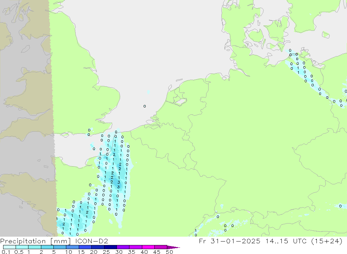The height and width of the screenshot is (254, 347).
Task: Click the legend scale label "35"
Action: pos(132,252)
